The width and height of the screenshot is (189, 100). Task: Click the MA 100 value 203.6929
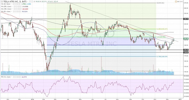(x=25, y=9)
